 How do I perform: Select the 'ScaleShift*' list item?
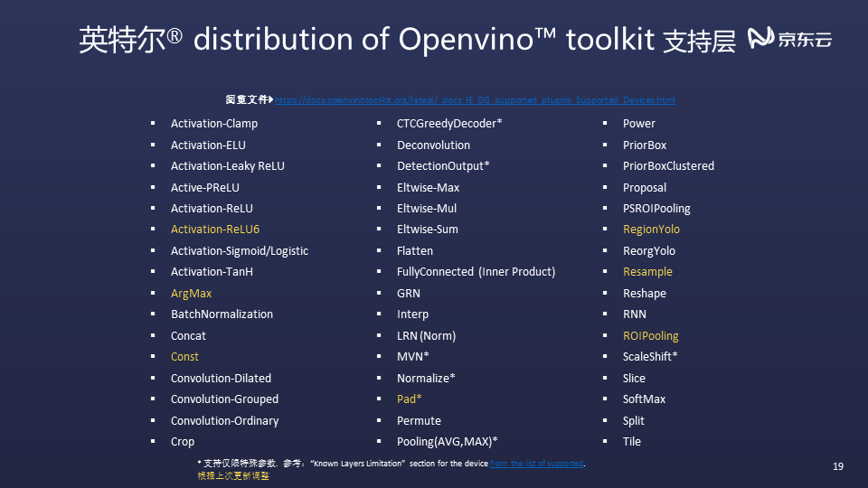click(x=650, y=357)
